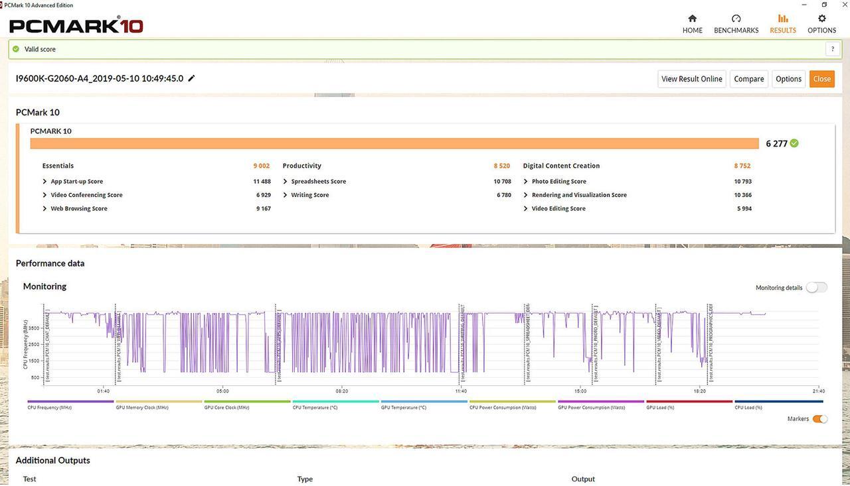This screenshot has width=850, height=486.
Task: Click View Result Online button
Action: [691, 79]
